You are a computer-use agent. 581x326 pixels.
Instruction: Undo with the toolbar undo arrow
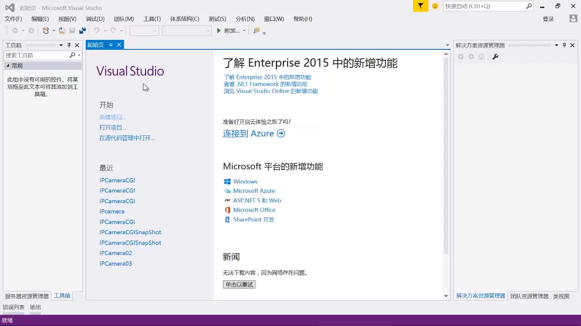97,31
